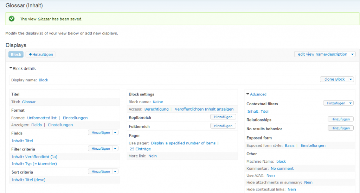Toggle Use AJAX setting link Nein
Viewport: 360px width, 193px height.
point(270,175)
